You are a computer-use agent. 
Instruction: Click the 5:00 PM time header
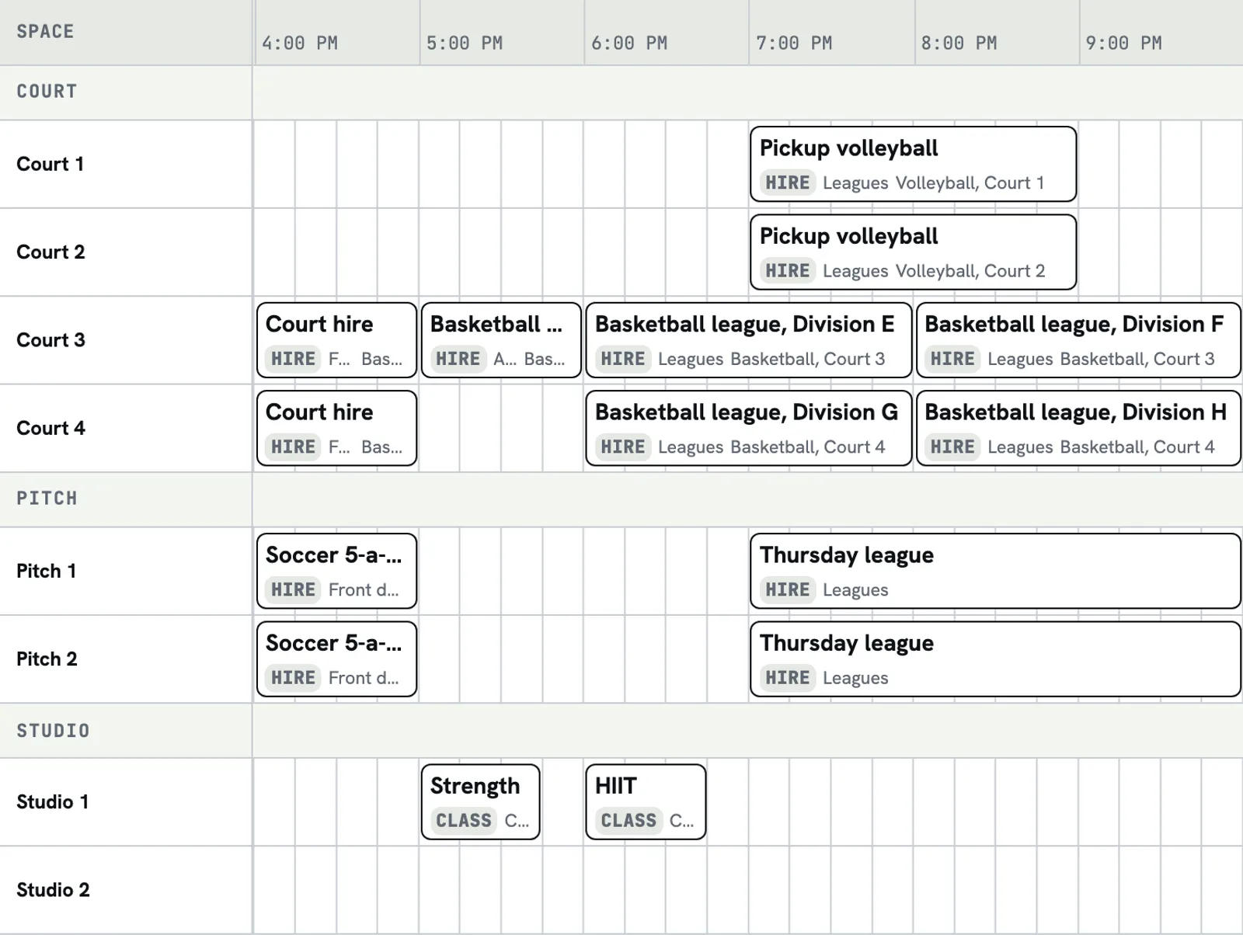[465, 43]
